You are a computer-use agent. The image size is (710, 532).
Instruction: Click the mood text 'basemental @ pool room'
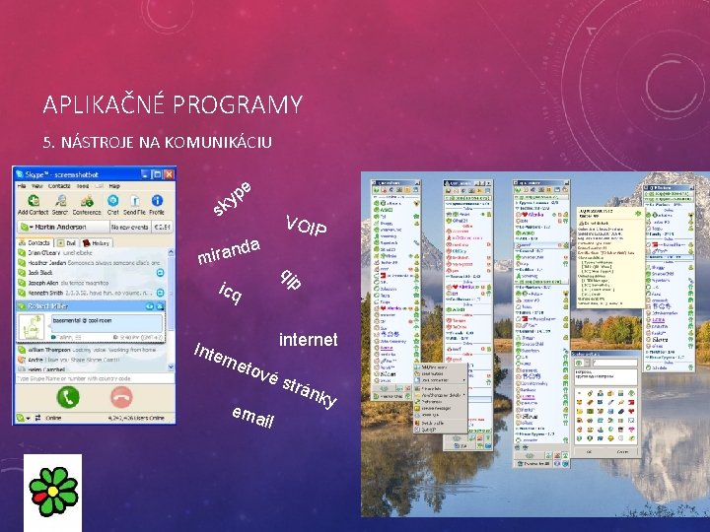pos(82,320)
